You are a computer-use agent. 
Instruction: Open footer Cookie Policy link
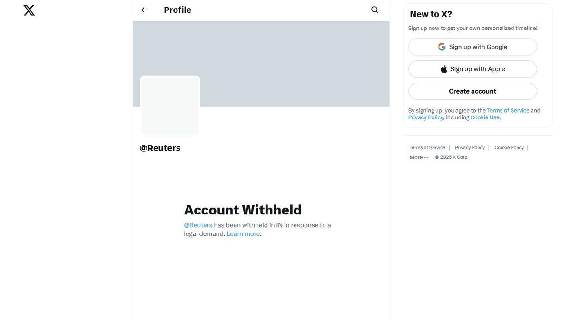click(x=509, y=148)
